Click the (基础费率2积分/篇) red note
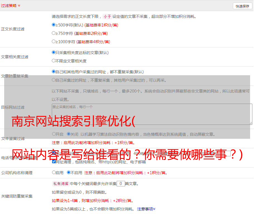 coord(91,33)
